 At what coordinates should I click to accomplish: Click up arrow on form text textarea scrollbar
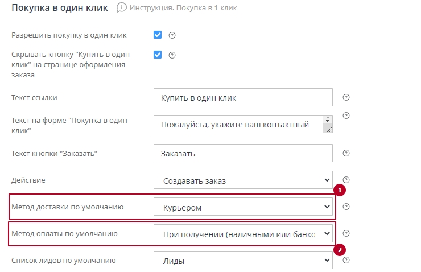(x=327, y=119)
